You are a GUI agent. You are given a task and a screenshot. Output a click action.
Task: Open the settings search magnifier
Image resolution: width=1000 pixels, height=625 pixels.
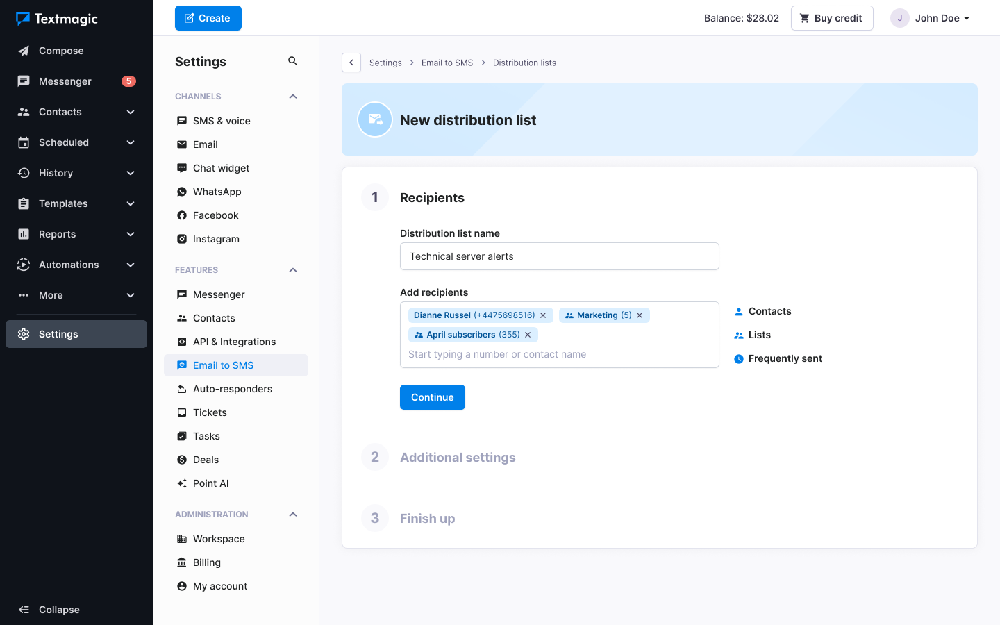292,60
